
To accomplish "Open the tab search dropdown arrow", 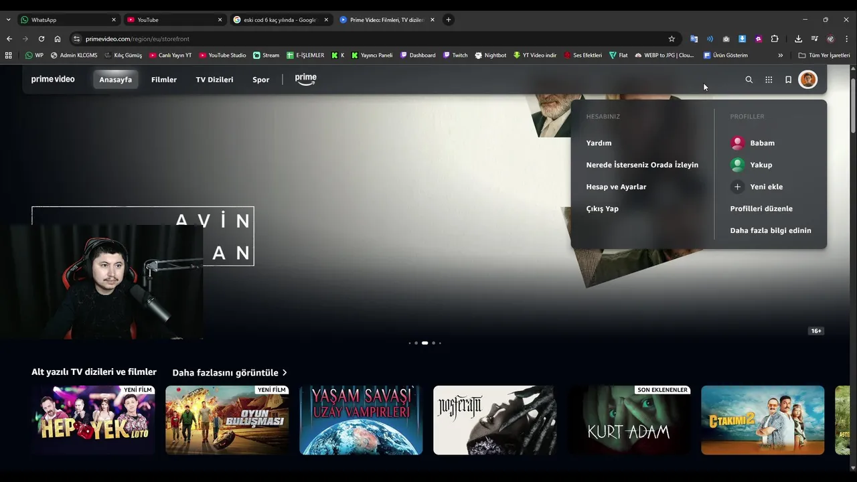I will (8, 20).
